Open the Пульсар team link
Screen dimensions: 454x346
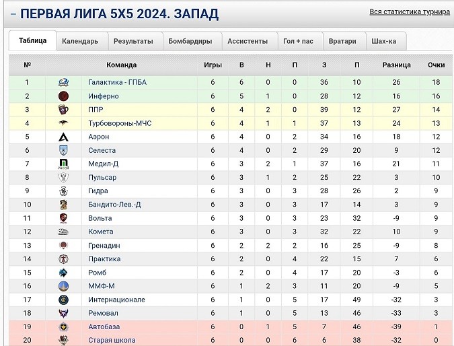click(x=102, y=178)
